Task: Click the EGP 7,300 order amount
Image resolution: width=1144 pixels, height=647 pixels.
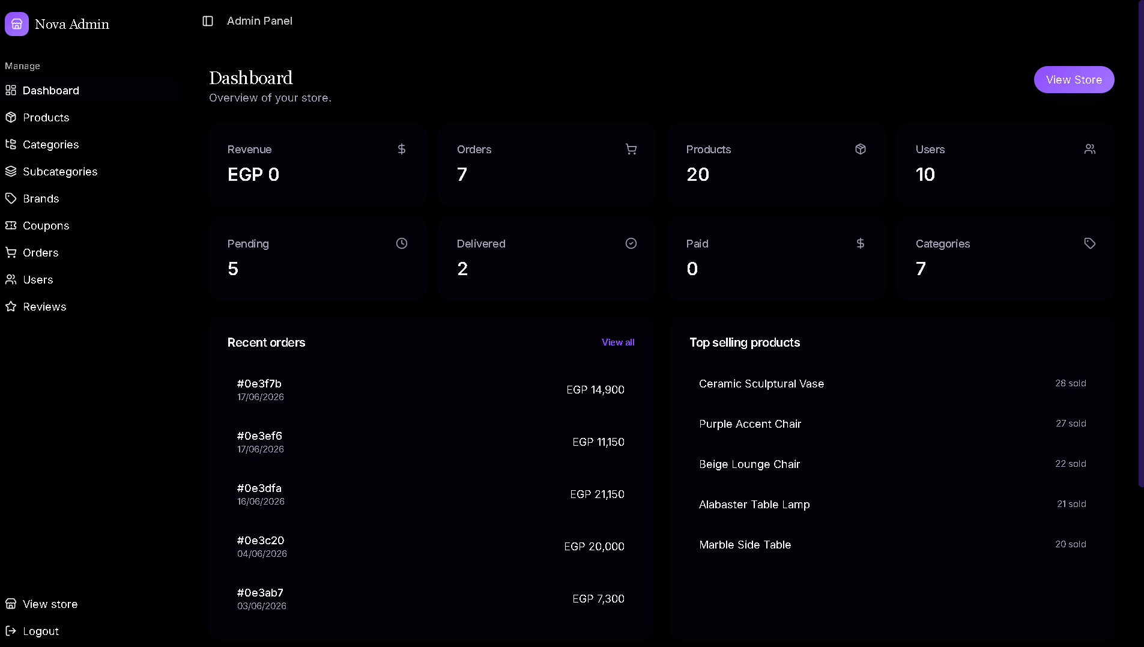Action: pos(598,598)
